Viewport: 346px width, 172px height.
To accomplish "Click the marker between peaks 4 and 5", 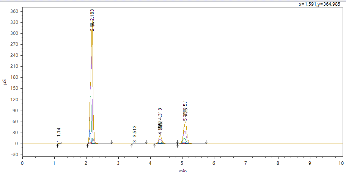I will 177,144.
